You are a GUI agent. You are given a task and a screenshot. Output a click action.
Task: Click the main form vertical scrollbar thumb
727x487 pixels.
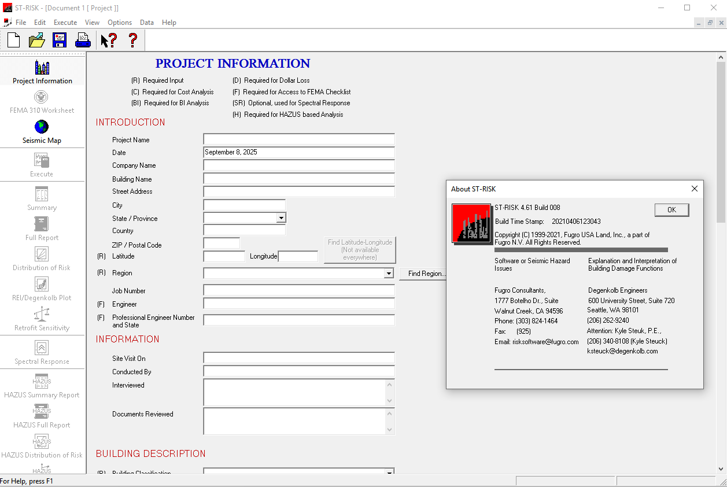pyautogui.click(x=721, y=143)
